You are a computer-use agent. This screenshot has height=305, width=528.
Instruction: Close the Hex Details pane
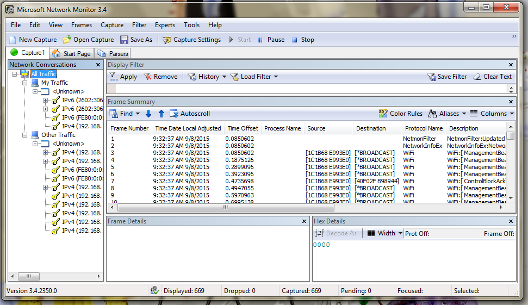pyautogui.click(x=511, y=221)
